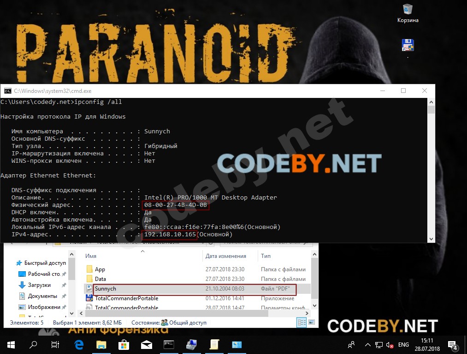Click pin icon next to Документы
The width and height of the screenshot is (467, 354).
pos(64,296)
